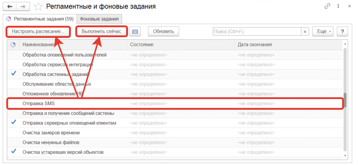
Task: Click the icon button beside Выполнить сейчас
Action: (x=135, y=32)
